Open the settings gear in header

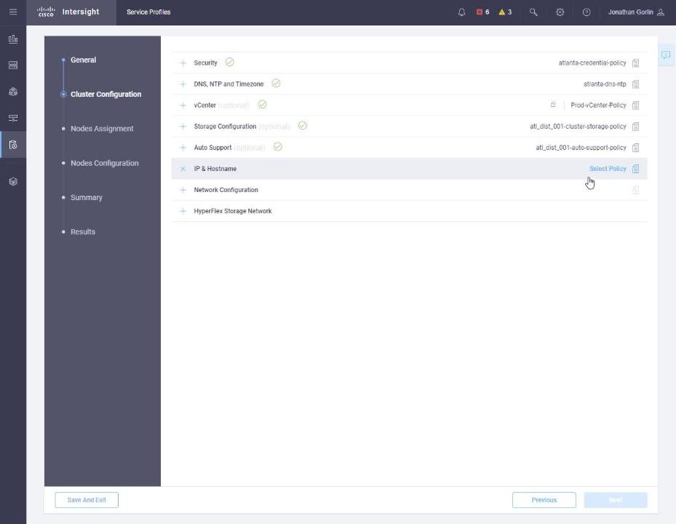pos(560,12)
